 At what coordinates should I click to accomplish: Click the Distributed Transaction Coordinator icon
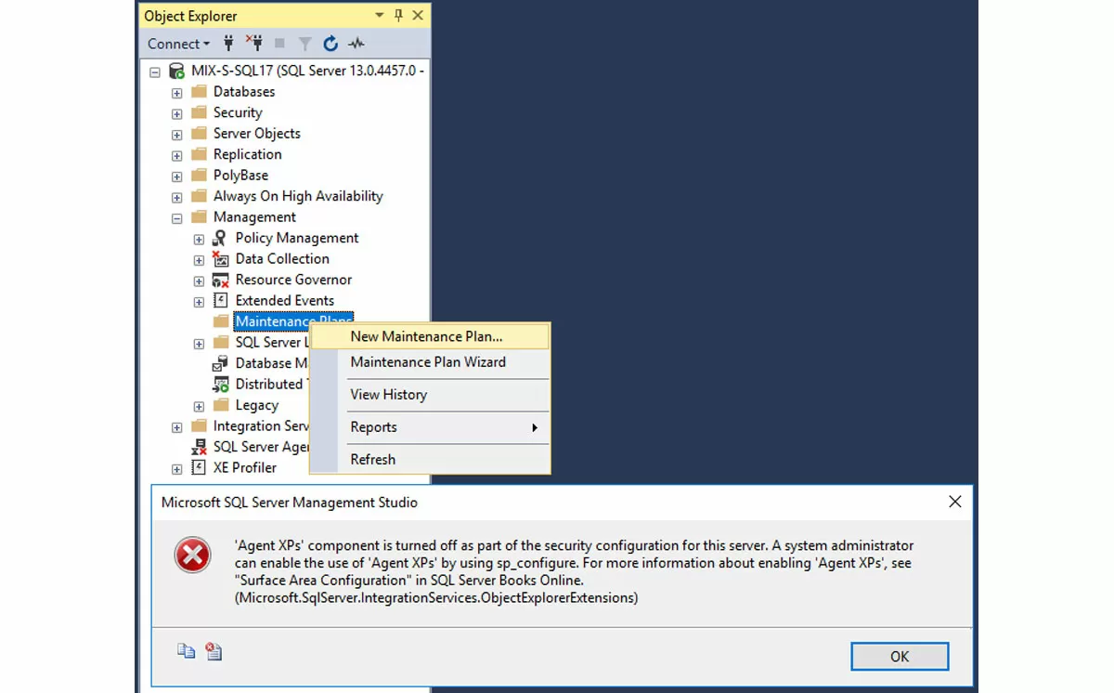(x=220, y=384)
